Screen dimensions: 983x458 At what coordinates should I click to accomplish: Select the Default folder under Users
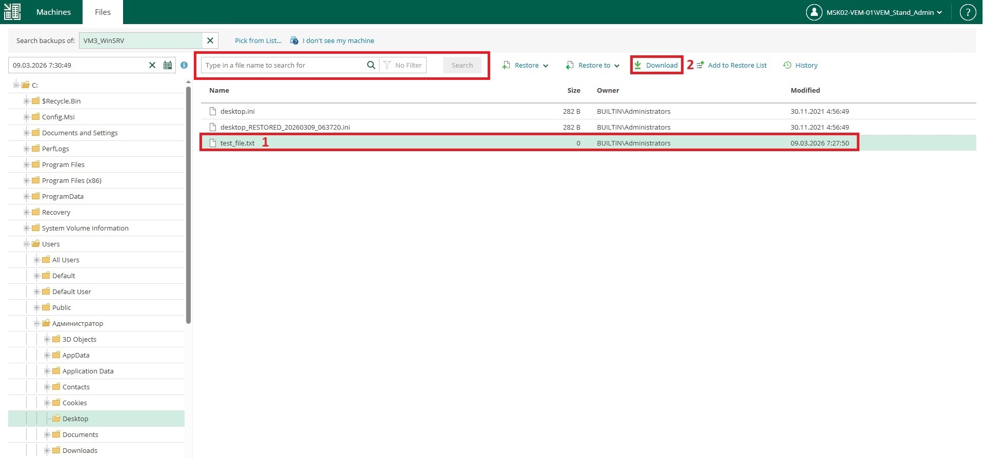(64, 276)
